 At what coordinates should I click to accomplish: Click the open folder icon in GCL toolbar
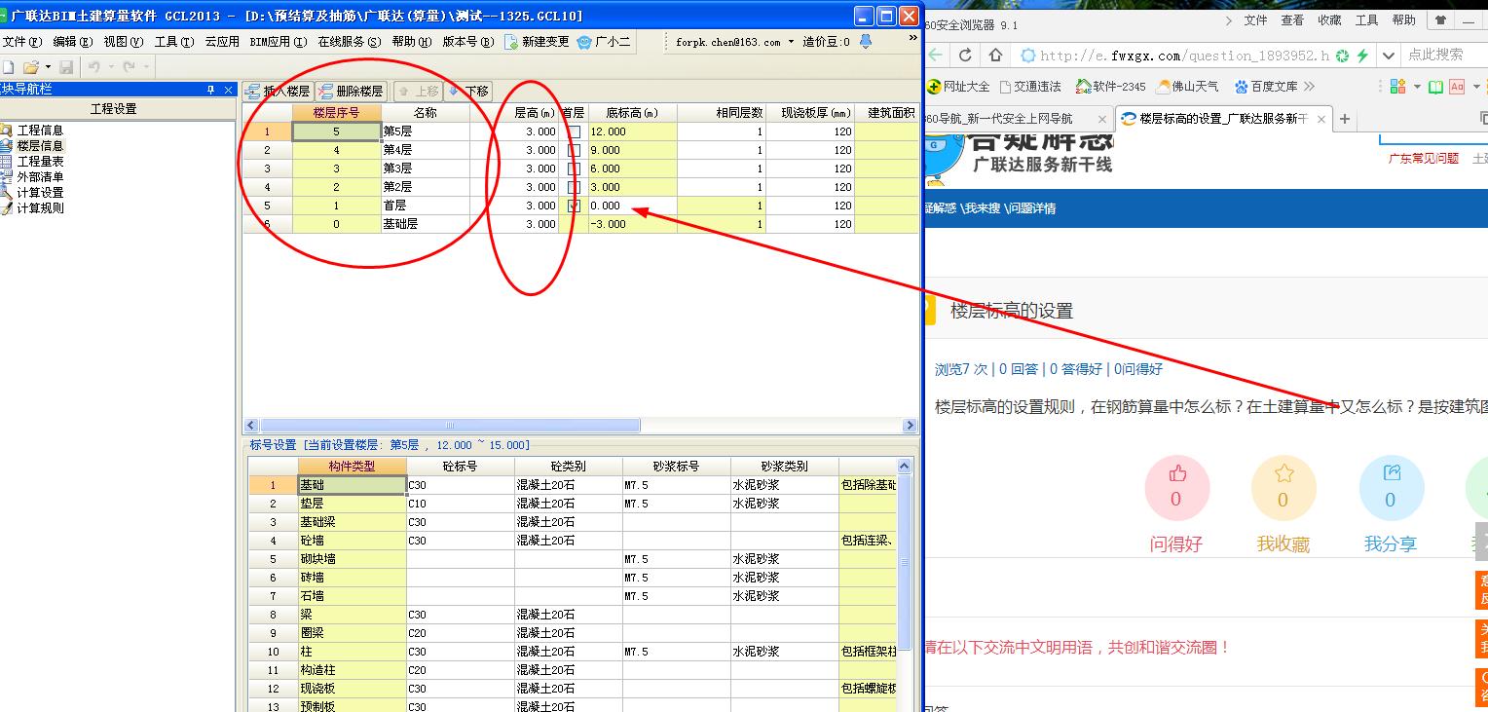(x=31, y=67)
